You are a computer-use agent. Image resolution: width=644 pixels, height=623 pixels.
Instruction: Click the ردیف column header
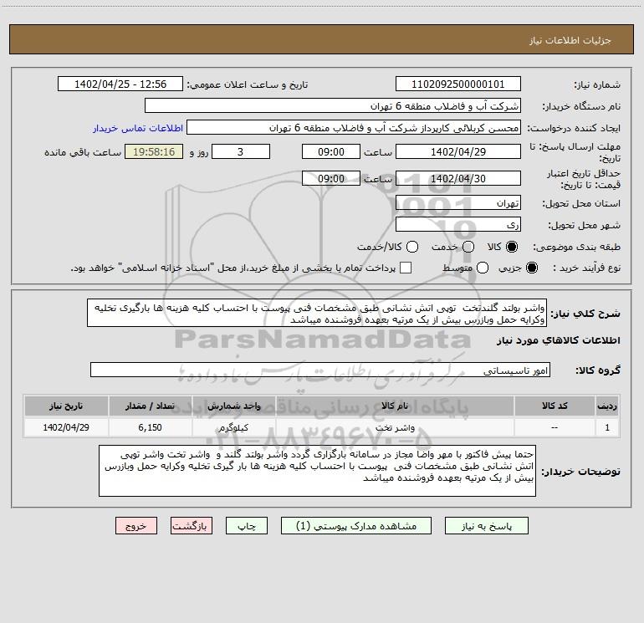coord(607,406)
